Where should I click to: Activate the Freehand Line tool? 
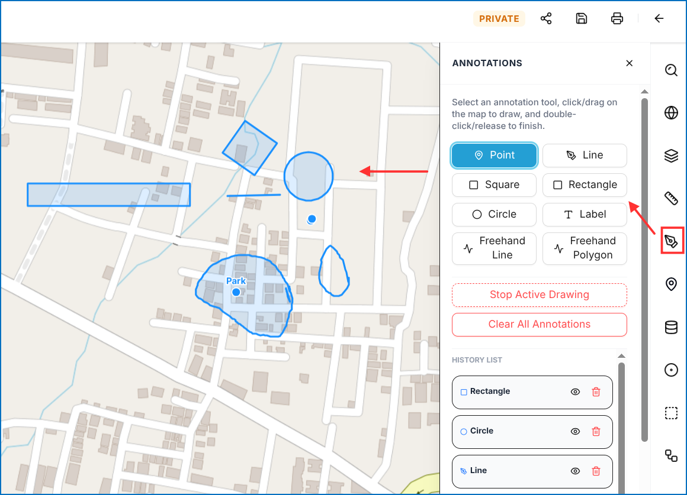click(x=494, y=248)
